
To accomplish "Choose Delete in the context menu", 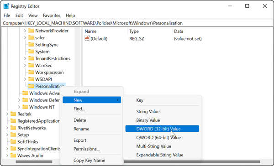I will pos(92,120).
